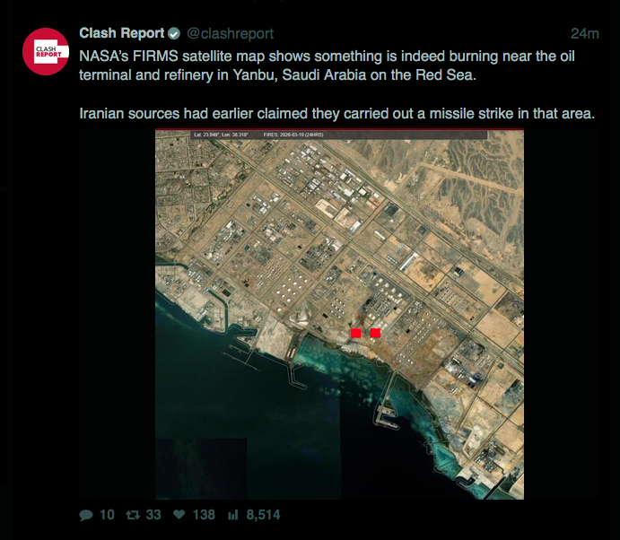Viewport: 620px width, 540px height.
Task: Click the reply count 10
Action: 107,515
